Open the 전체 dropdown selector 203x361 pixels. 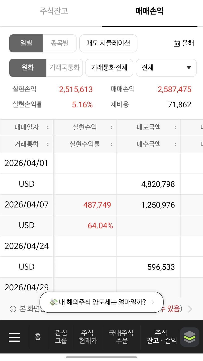coord(166,68)
